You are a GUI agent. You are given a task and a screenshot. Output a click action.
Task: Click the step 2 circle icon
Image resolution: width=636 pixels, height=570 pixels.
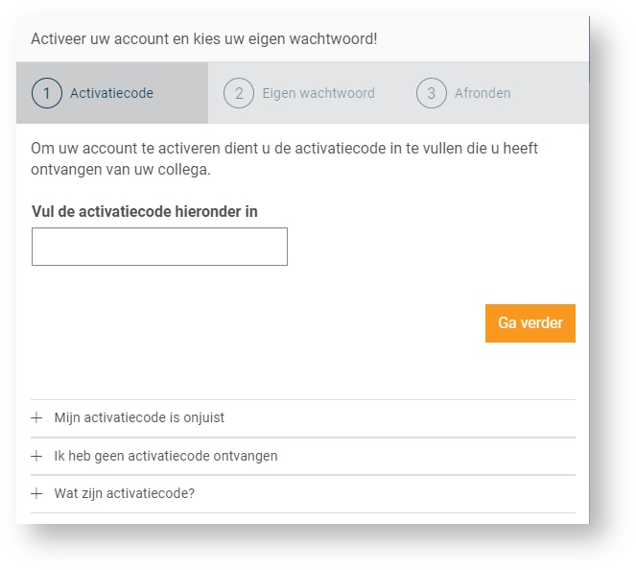[239, 93]
